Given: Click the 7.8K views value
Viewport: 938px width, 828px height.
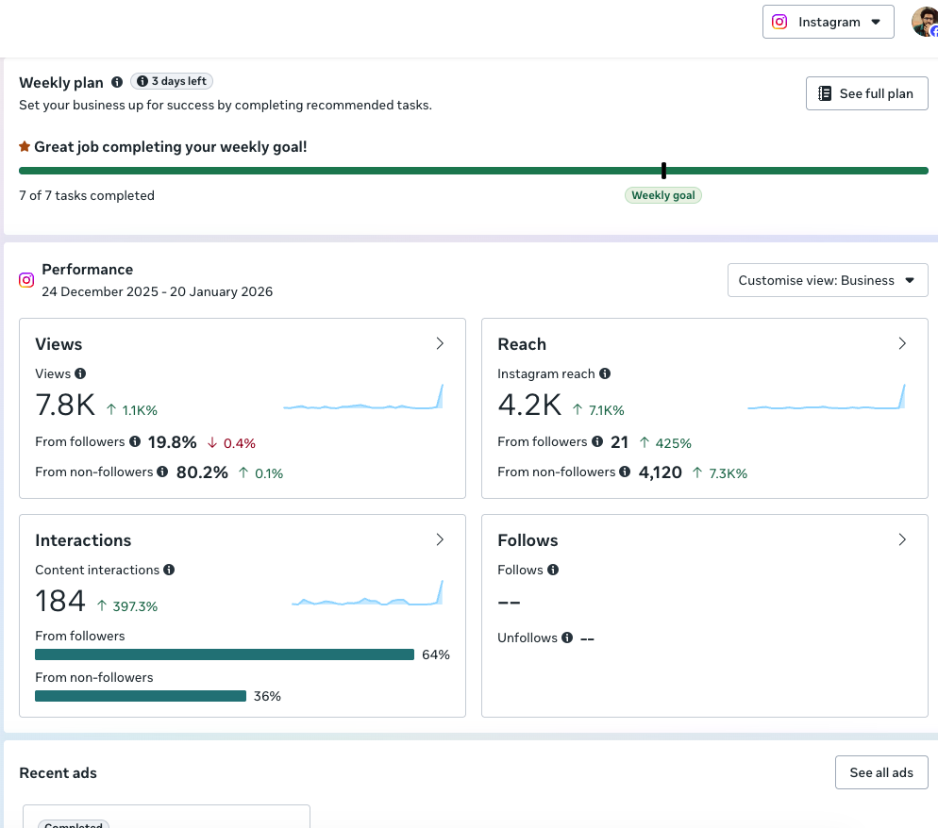Looking at the screenshot, I should coord(65,406).
